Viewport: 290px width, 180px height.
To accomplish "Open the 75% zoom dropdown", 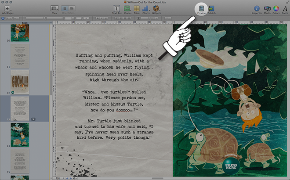I will click(x=60, y=178).
